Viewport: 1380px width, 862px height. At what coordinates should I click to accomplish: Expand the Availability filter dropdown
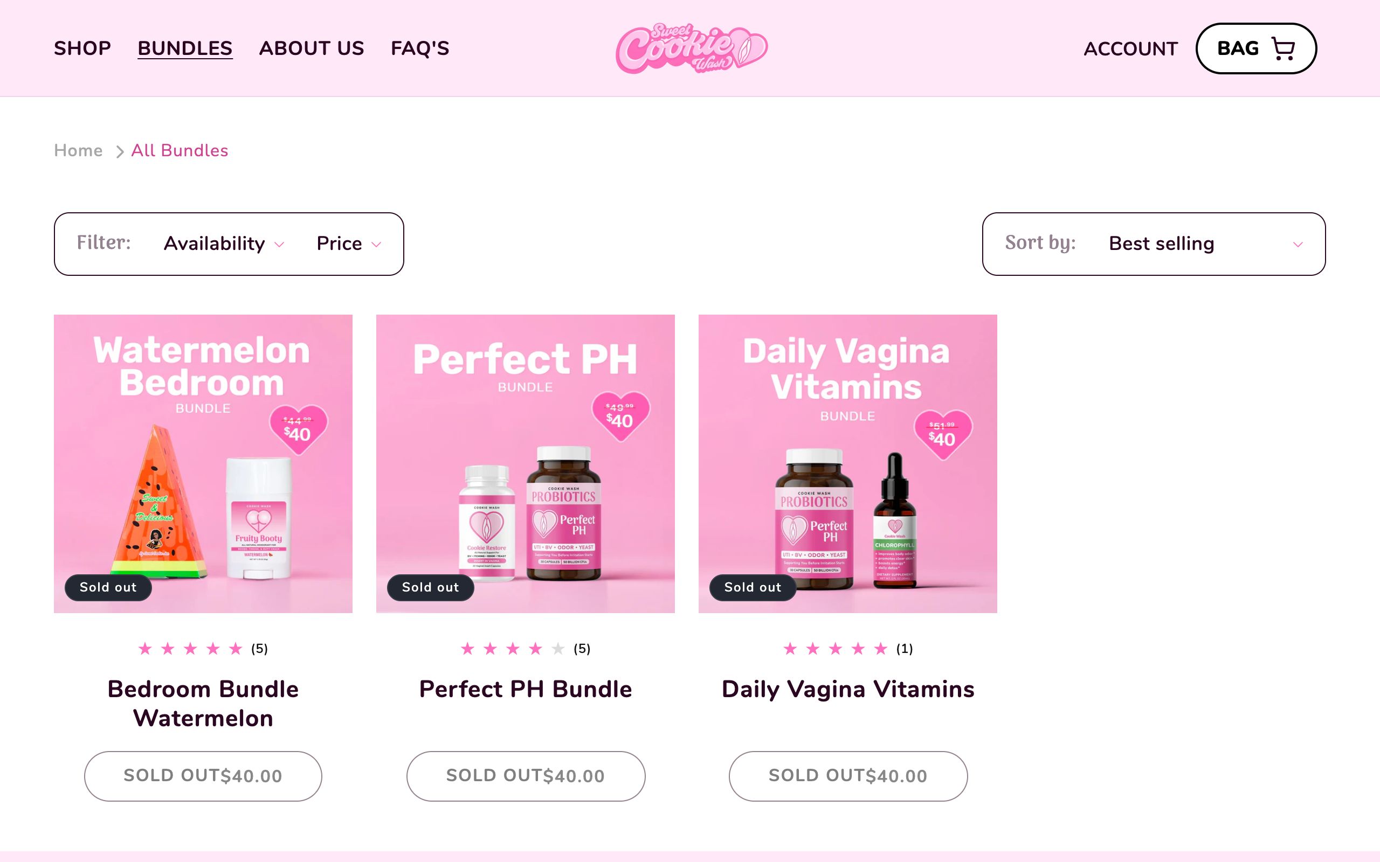(x=224, y=244)
